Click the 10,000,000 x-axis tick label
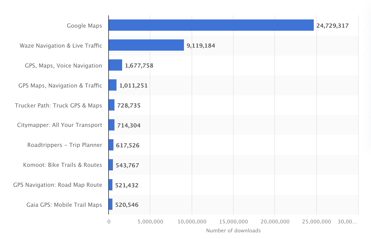The height and width of the screenshot is (239, 371). click(192, 222)
